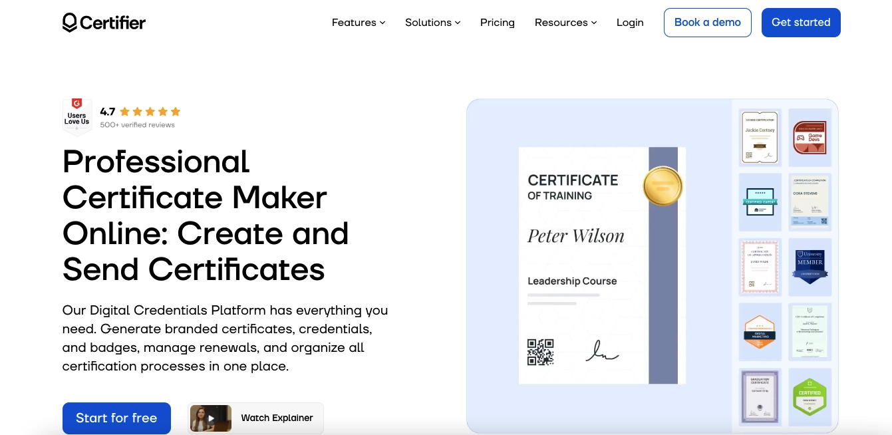Open the Cora Stevens certificate thumbnail
The image size is (892, 435).
click(810, 202)
